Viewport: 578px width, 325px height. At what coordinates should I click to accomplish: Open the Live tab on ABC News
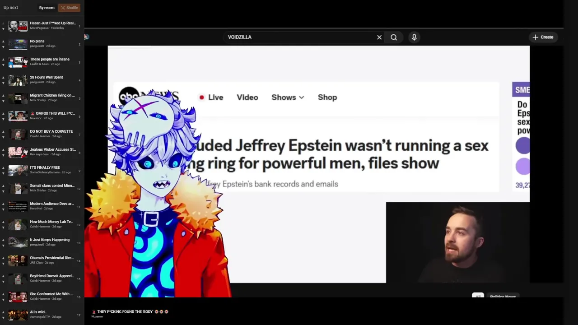(211, 97)
